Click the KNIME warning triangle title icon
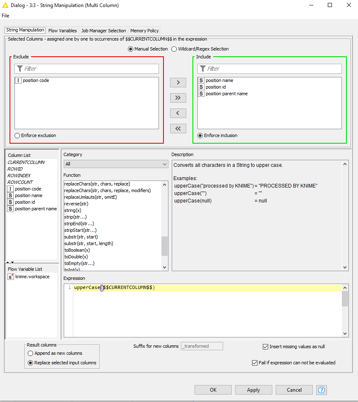358x402 pixels. (x=5, y=5)
